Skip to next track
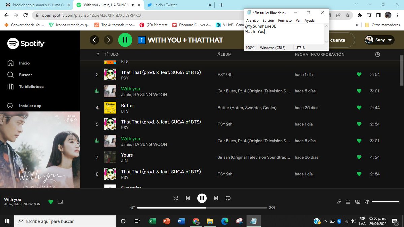Image resolution: width=404 pixels, height=227 pixels. 216,198
